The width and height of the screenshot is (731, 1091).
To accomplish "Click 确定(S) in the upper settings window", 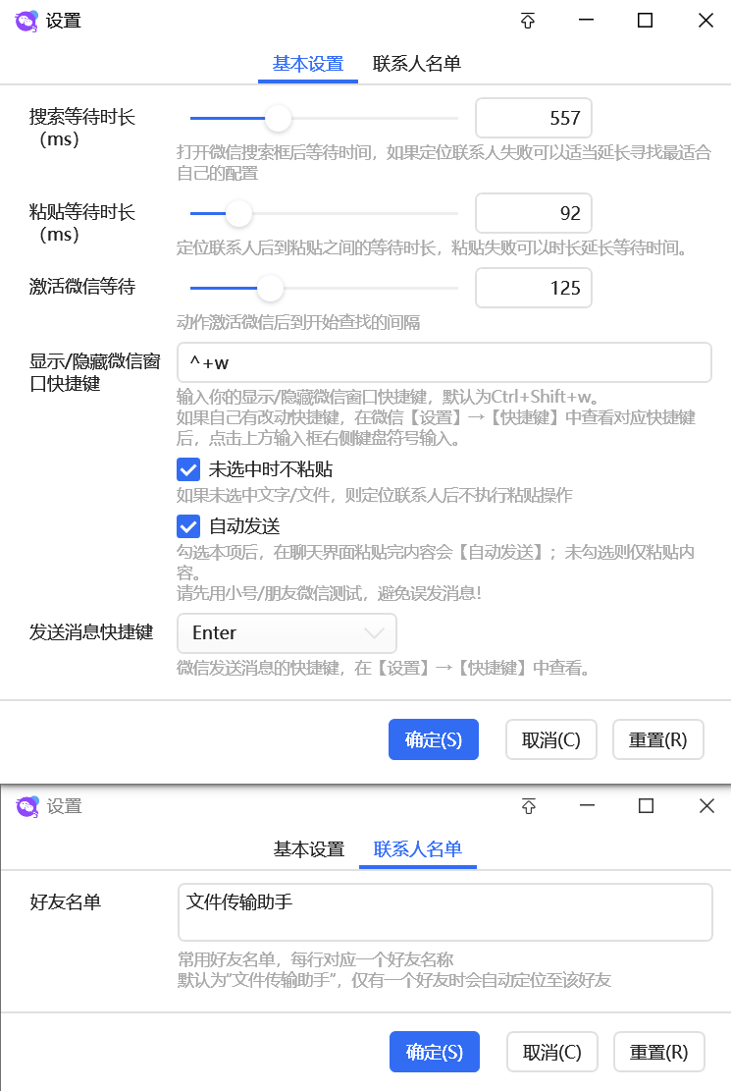I will 434,739.
